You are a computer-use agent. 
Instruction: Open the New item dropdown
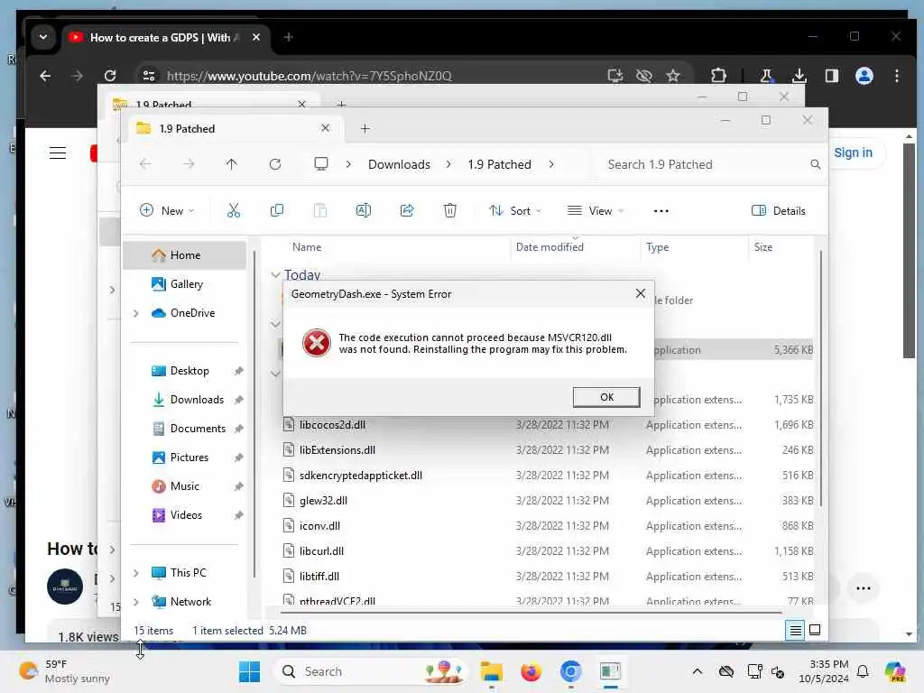[x=167, y=210]
